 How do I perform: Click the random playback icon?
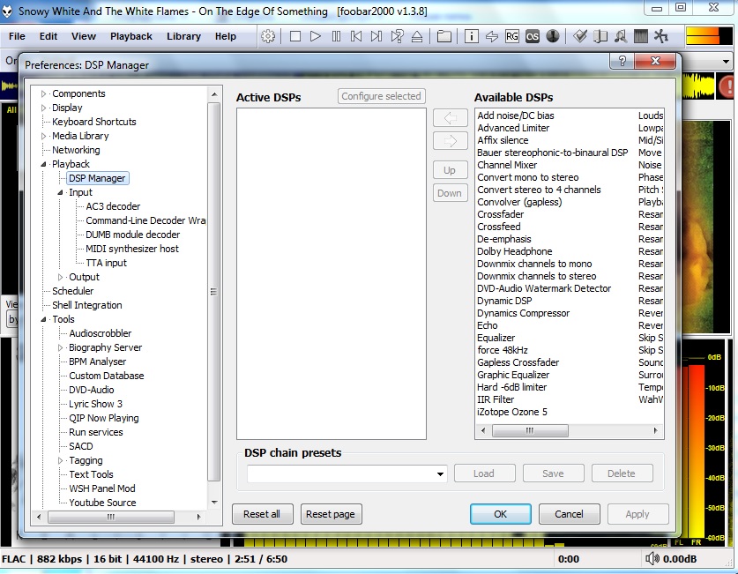[397, 36]
